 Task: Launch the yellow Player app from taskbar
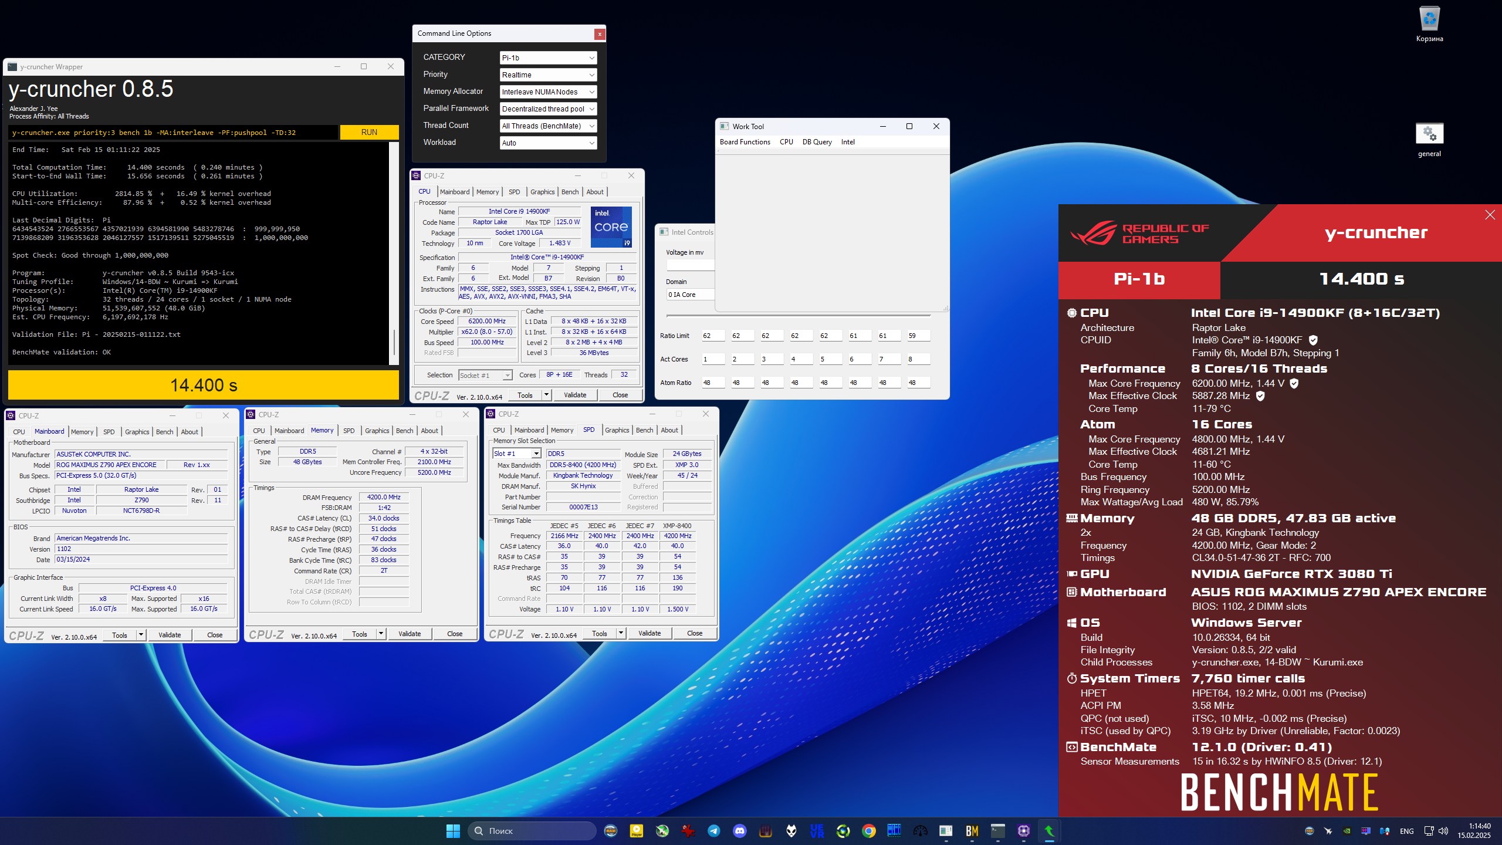point(637,831)
